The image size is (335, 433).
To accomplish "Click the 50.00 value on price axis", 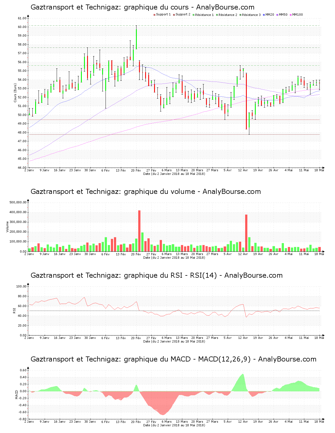I will pyautogui.click(x=22, y=115).
